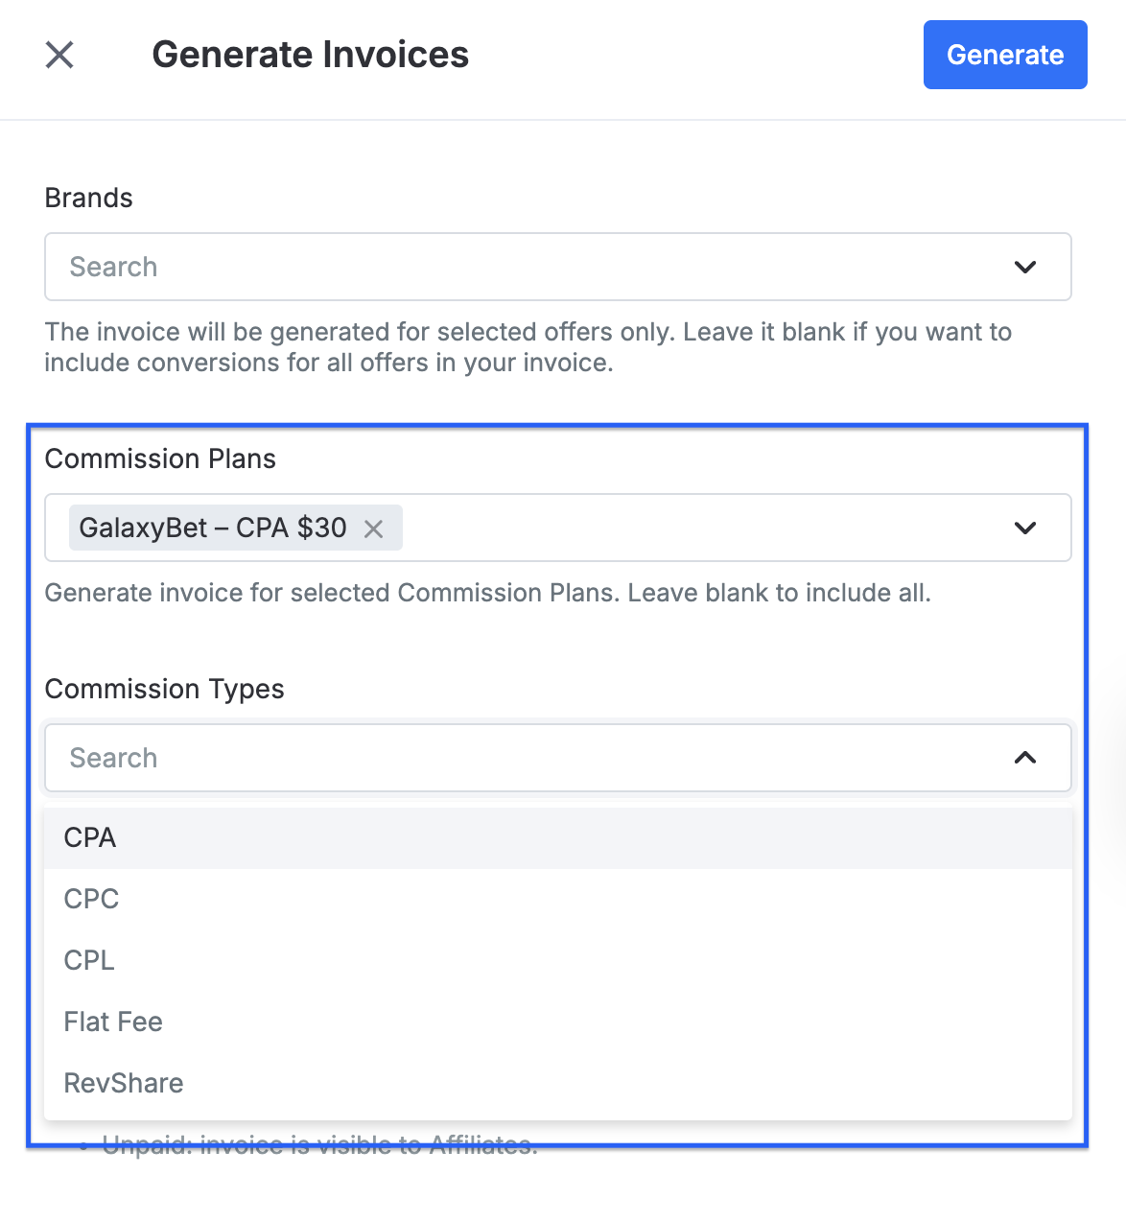The height and width of the screenshot is (1222, 1126).
Task: Click the Commission Plans label
Action: click(160, 458)
